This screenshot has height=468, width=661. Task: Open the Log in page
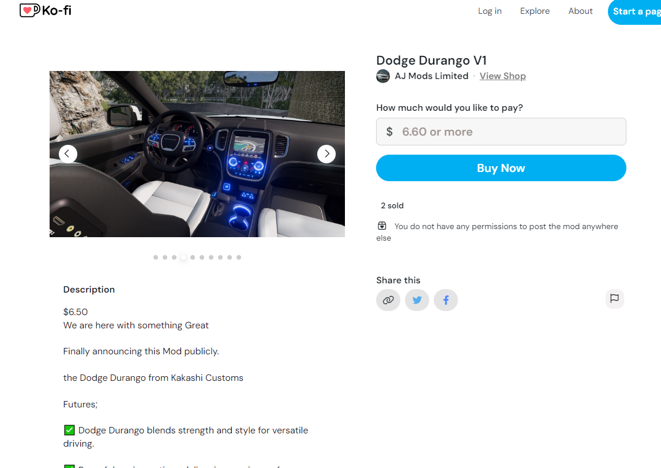pos(490,11)
